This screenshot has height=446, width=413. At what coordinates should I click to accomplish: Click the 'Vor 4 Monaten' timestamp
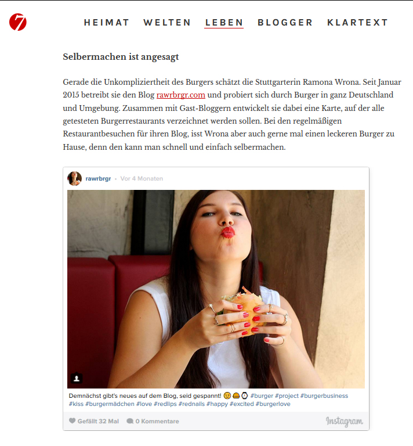[142, 179]
